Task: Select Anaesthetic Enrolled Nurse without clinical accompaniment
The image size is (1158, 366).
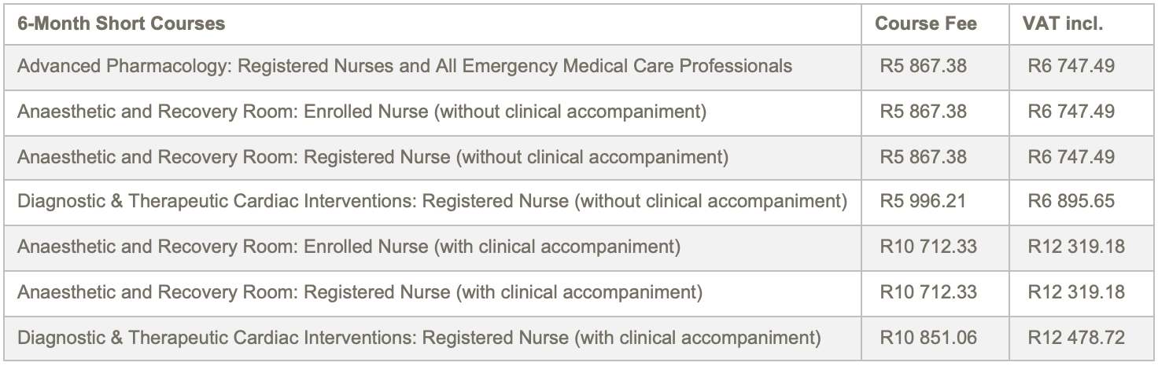Action: click(362, 112)
